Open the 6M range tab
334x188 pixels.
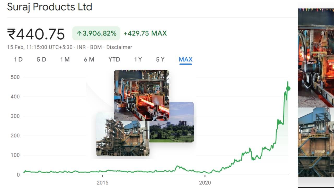coord(89,60)
